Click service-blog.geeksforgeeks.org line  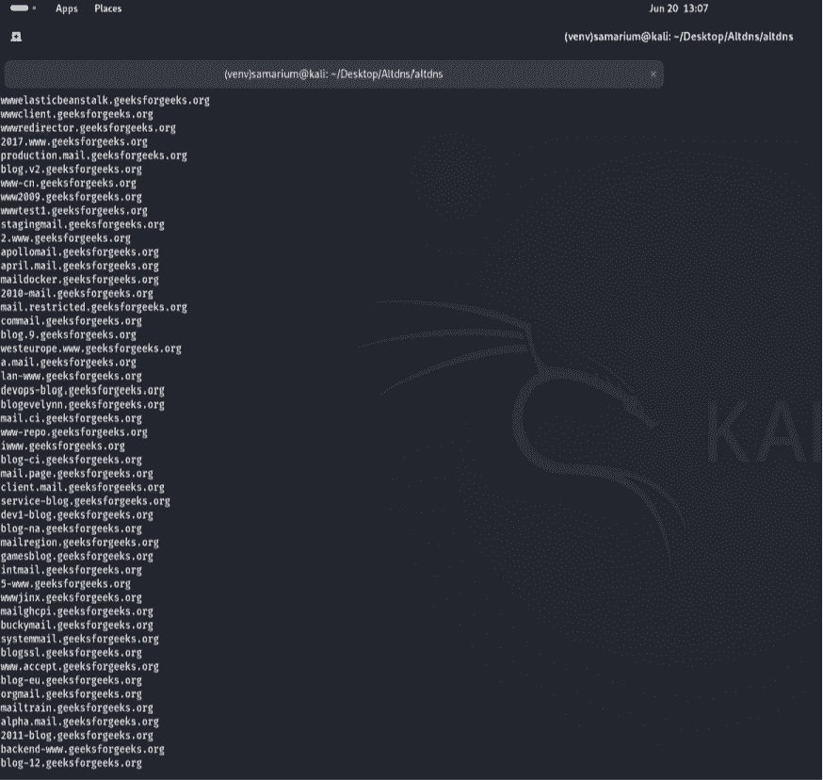(x=85, y=501)
